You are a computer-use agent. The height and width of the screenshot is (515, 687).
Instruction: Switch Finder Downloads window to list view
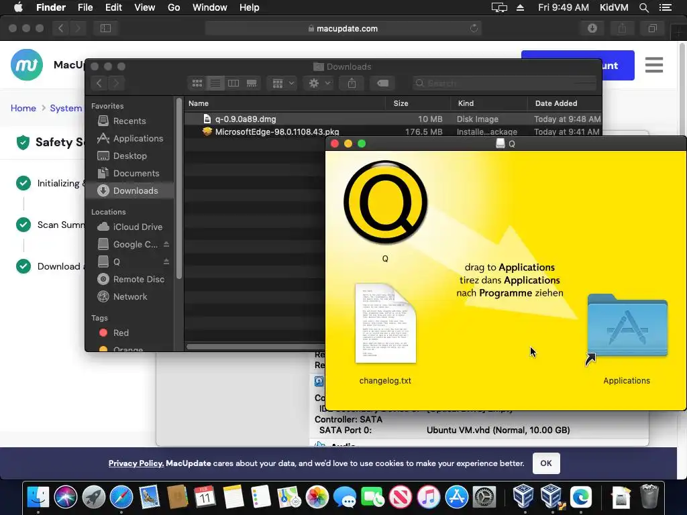coord(215,83)
